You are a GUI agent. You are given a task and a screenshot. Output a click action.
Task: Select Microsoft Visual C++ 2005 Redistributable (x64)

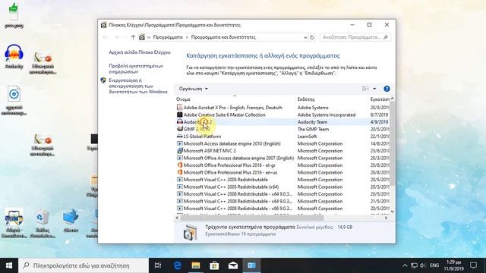[x=231, y=187]
